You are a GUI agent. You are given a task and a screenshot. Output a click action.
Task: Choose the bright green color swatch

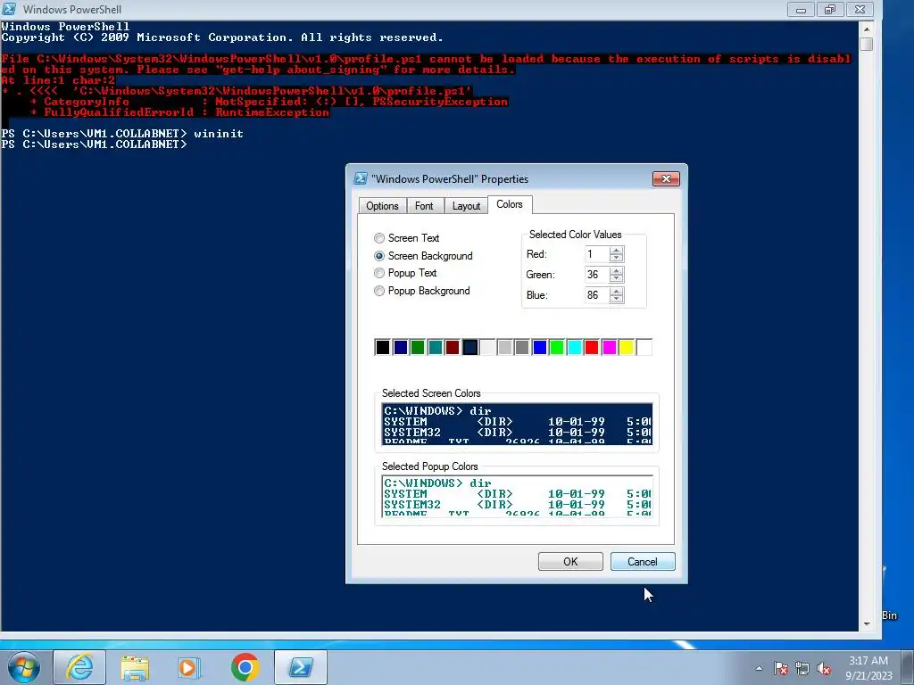pyautogui.click(x=557, y=347)
